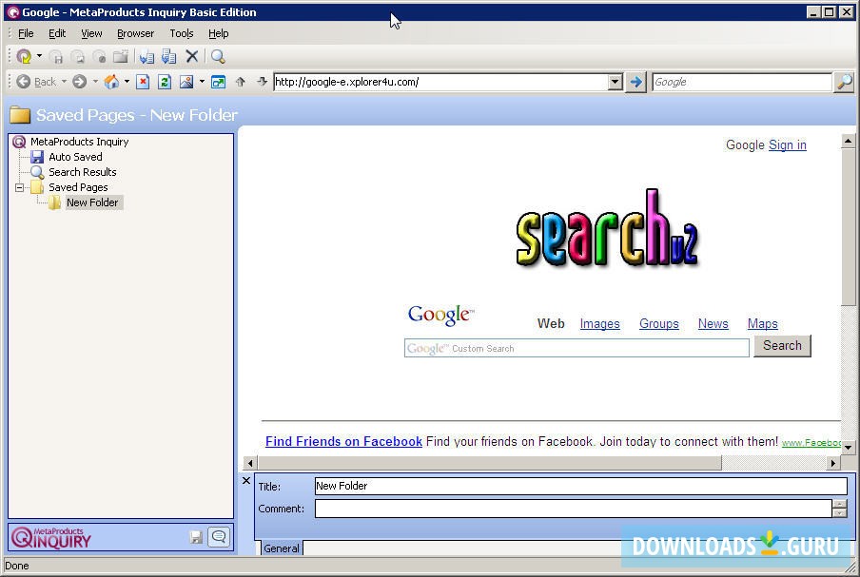Click the vertical scrollbar up arrow
The width and height of the screenshot is (860, 577).
tap(848, 141)
